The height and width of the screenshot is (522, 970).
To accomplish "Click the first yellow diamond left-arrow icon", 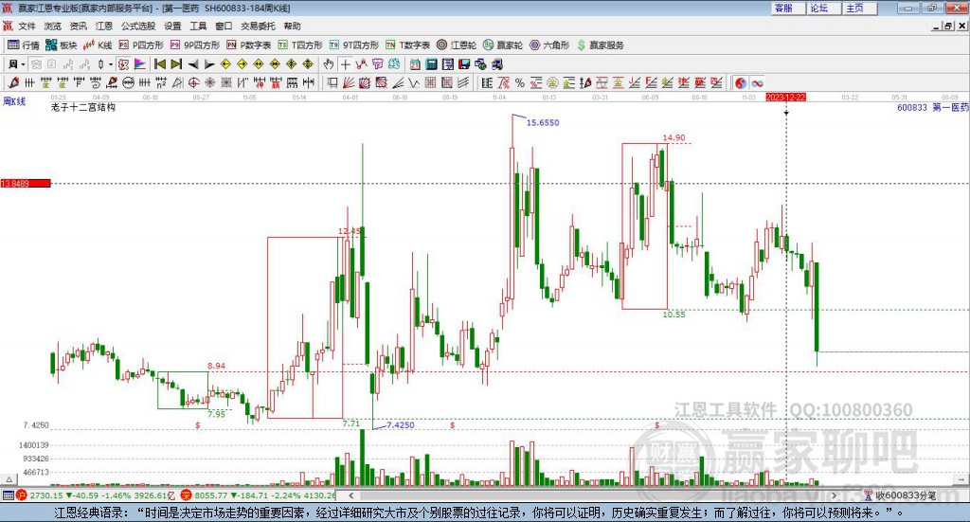I will pos(225,64).
